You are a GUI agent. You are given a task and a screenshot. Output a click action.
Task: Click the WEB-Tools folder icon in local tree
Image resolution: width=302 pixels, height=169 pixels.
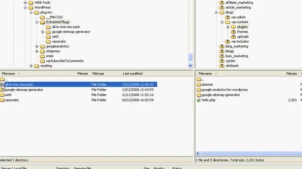[31, 2]
